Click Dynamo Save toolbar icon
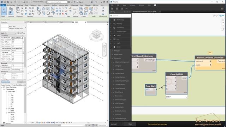The image size is (226, 127). 121,8
